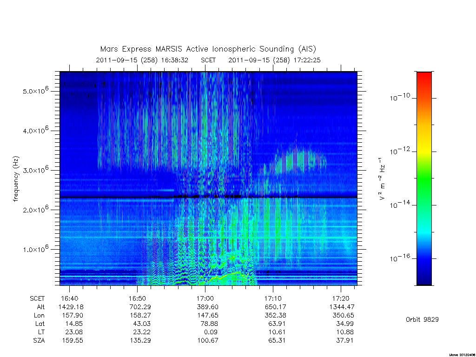
Task: Click longitude value '158.27'
Action: coord(140,316)
